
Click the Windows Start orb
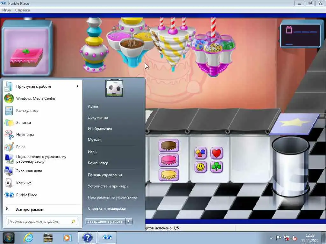pos(9,238)
